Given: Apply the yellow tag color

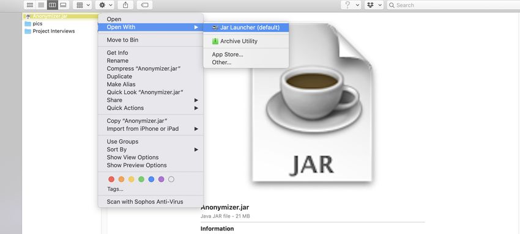Looking at the screenshot, I should pos(132,179).
